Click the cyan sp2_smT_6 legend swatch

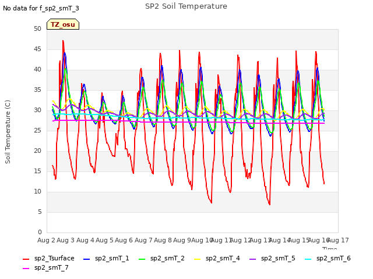[x=308, y=259]
